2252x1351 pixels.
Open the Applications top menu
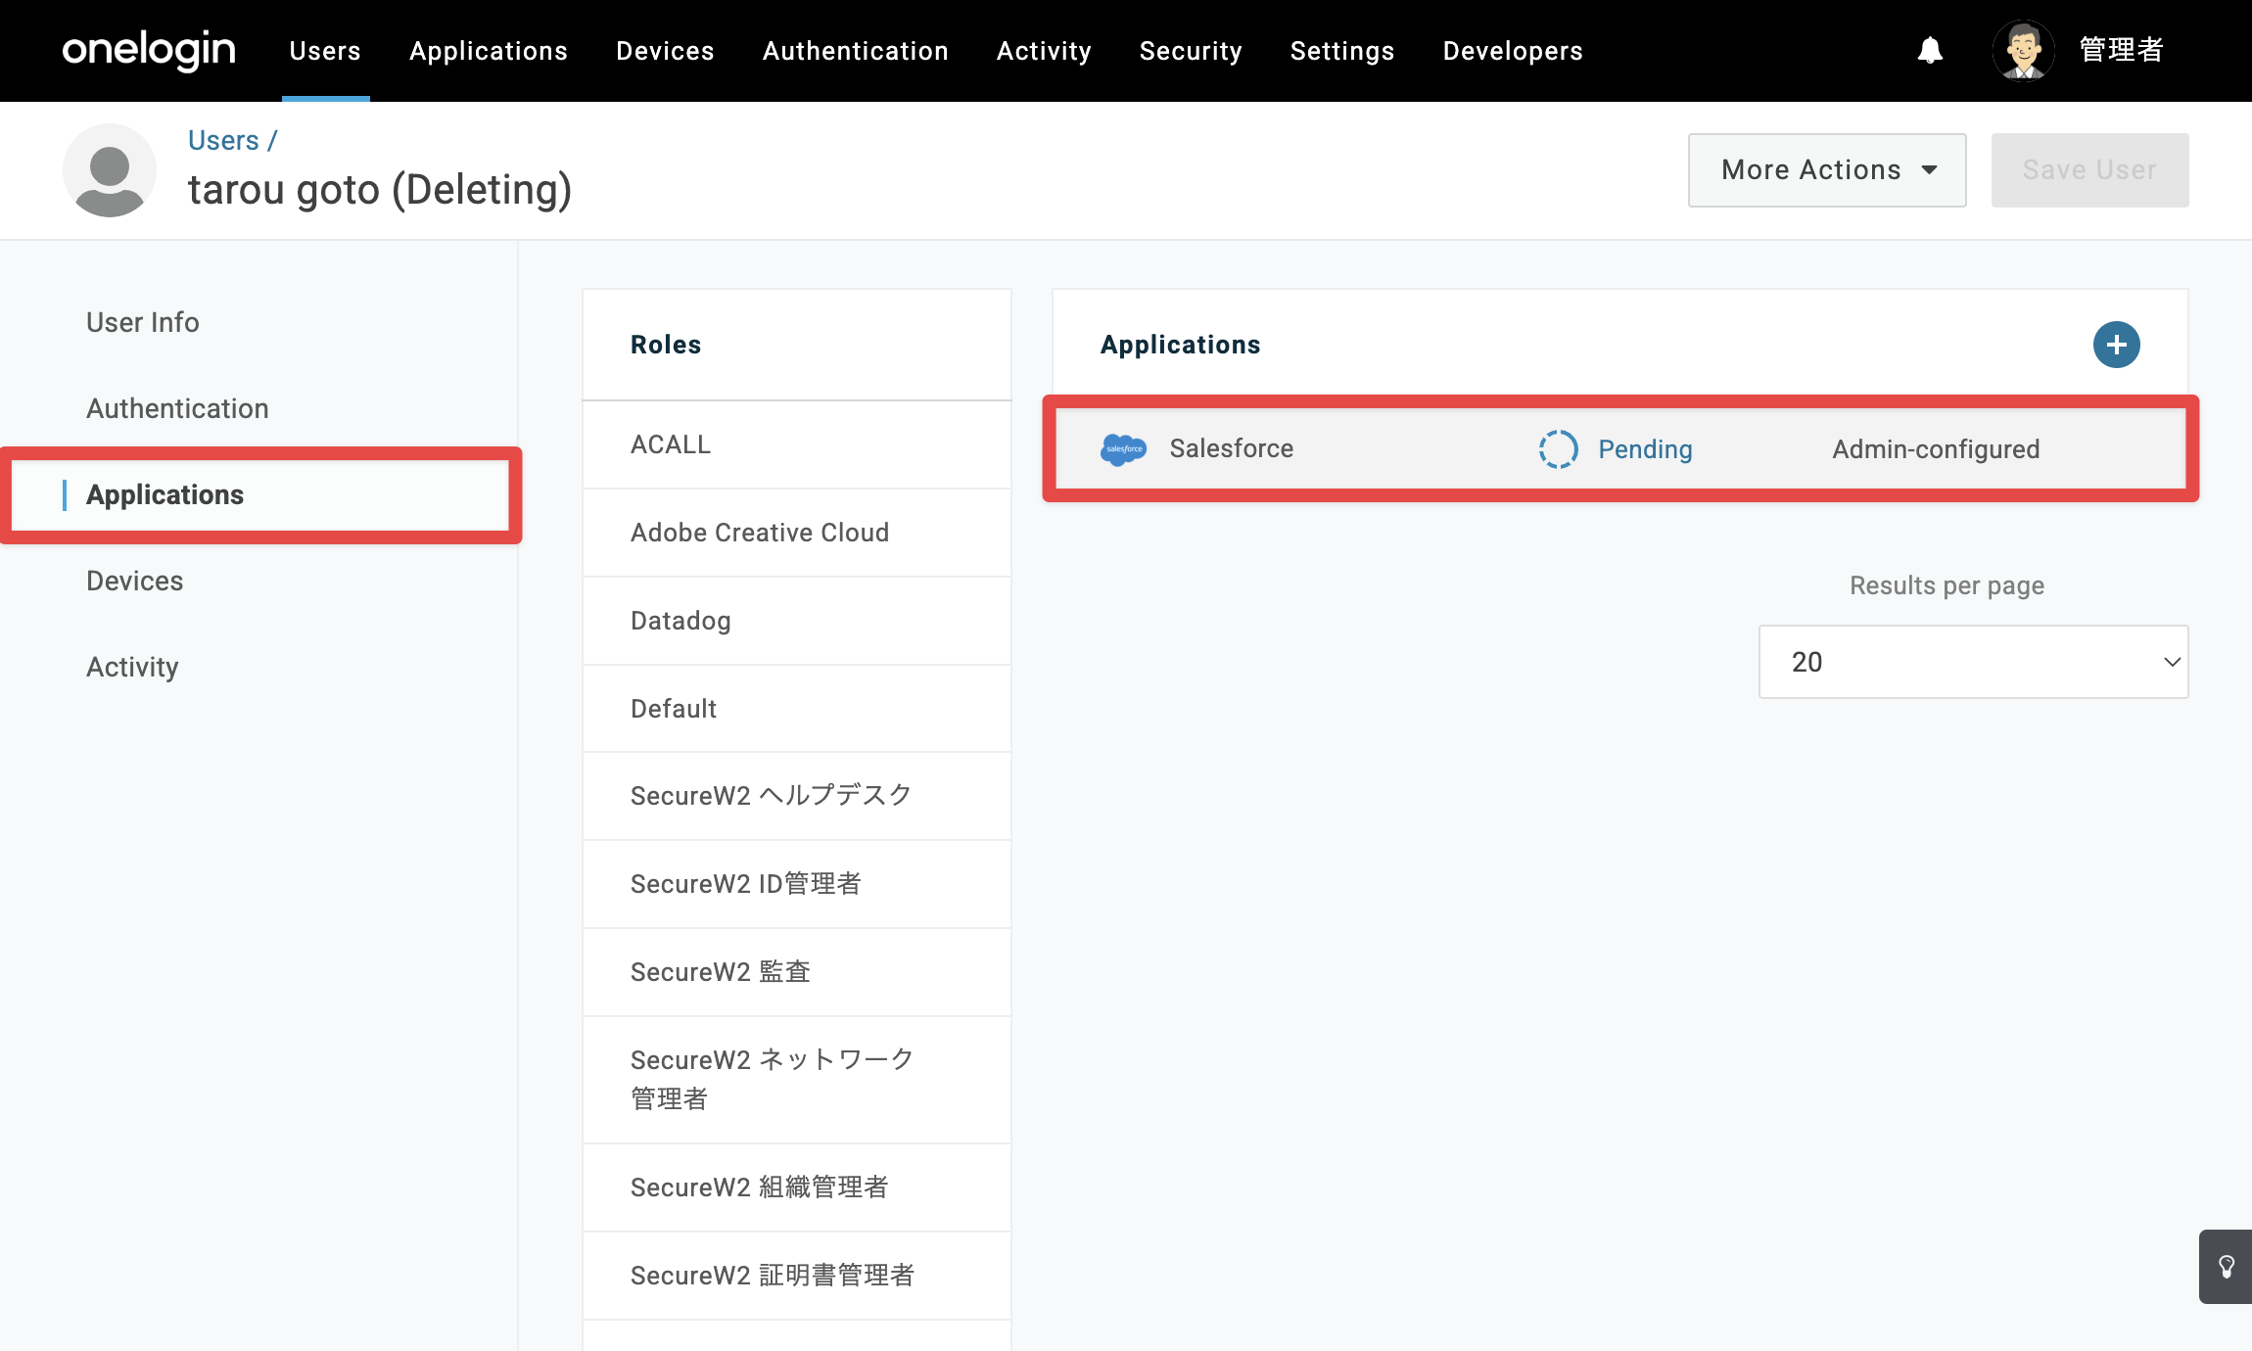click(489, 51)
